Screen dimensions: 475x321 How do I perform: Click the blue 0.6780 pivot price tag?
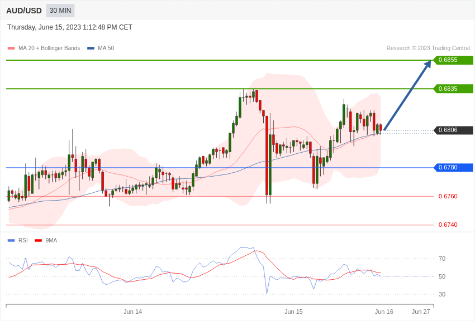click(454, 167)
